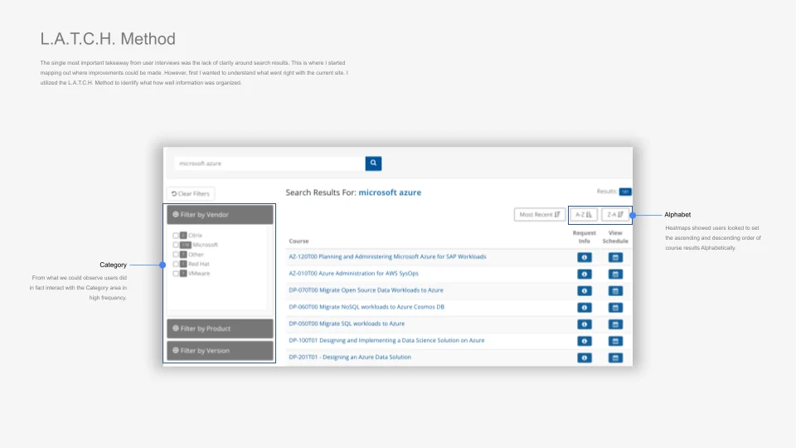View schedule for DP-070T00 course
Screen dimensions: 796x448
[x=615, y=291]
